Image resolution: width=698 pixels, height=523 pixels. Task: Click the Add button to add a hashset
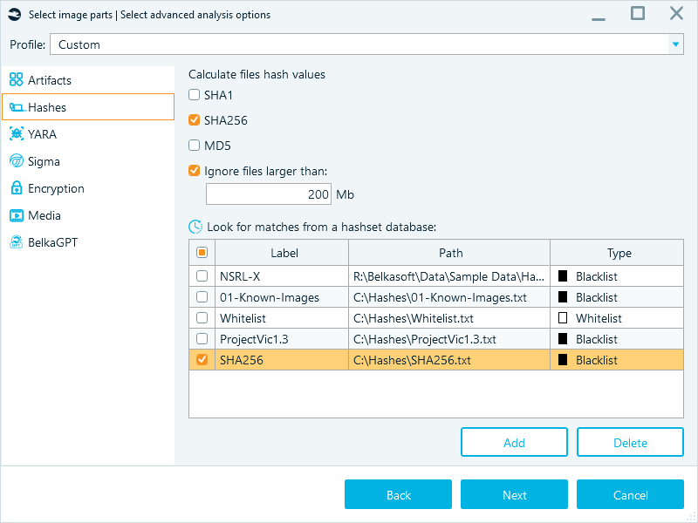[x=514, y=442]
